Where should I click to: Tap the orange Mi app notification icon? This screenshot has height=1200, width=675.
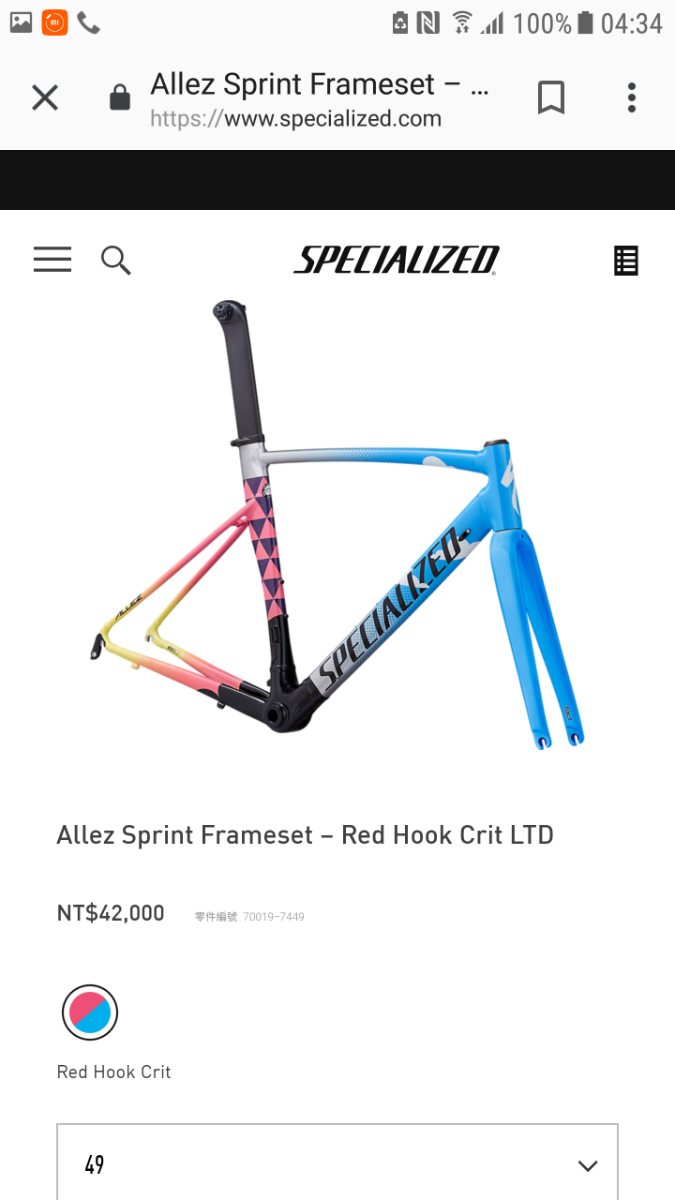tap(54, 22)
